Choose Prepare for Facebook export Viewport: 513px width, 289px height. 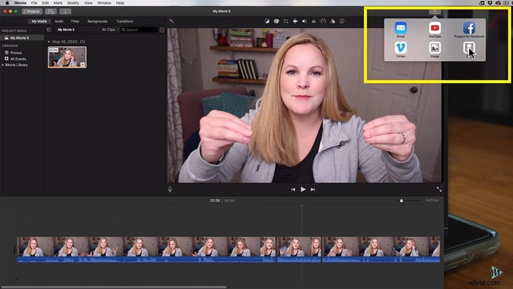pyautogui.click(x=469, y=28)
